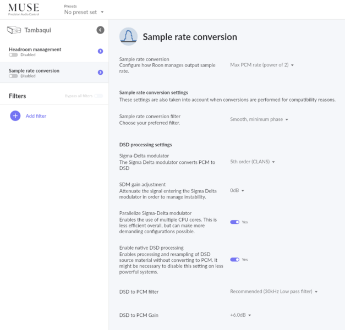Click the MUSE logo
Image resolution: width=345 pixels, height=330 pixels.
24,8
